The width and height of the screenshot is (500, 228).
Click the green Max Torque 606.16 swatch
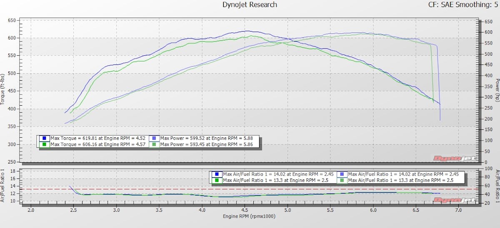tap(44, 144)
